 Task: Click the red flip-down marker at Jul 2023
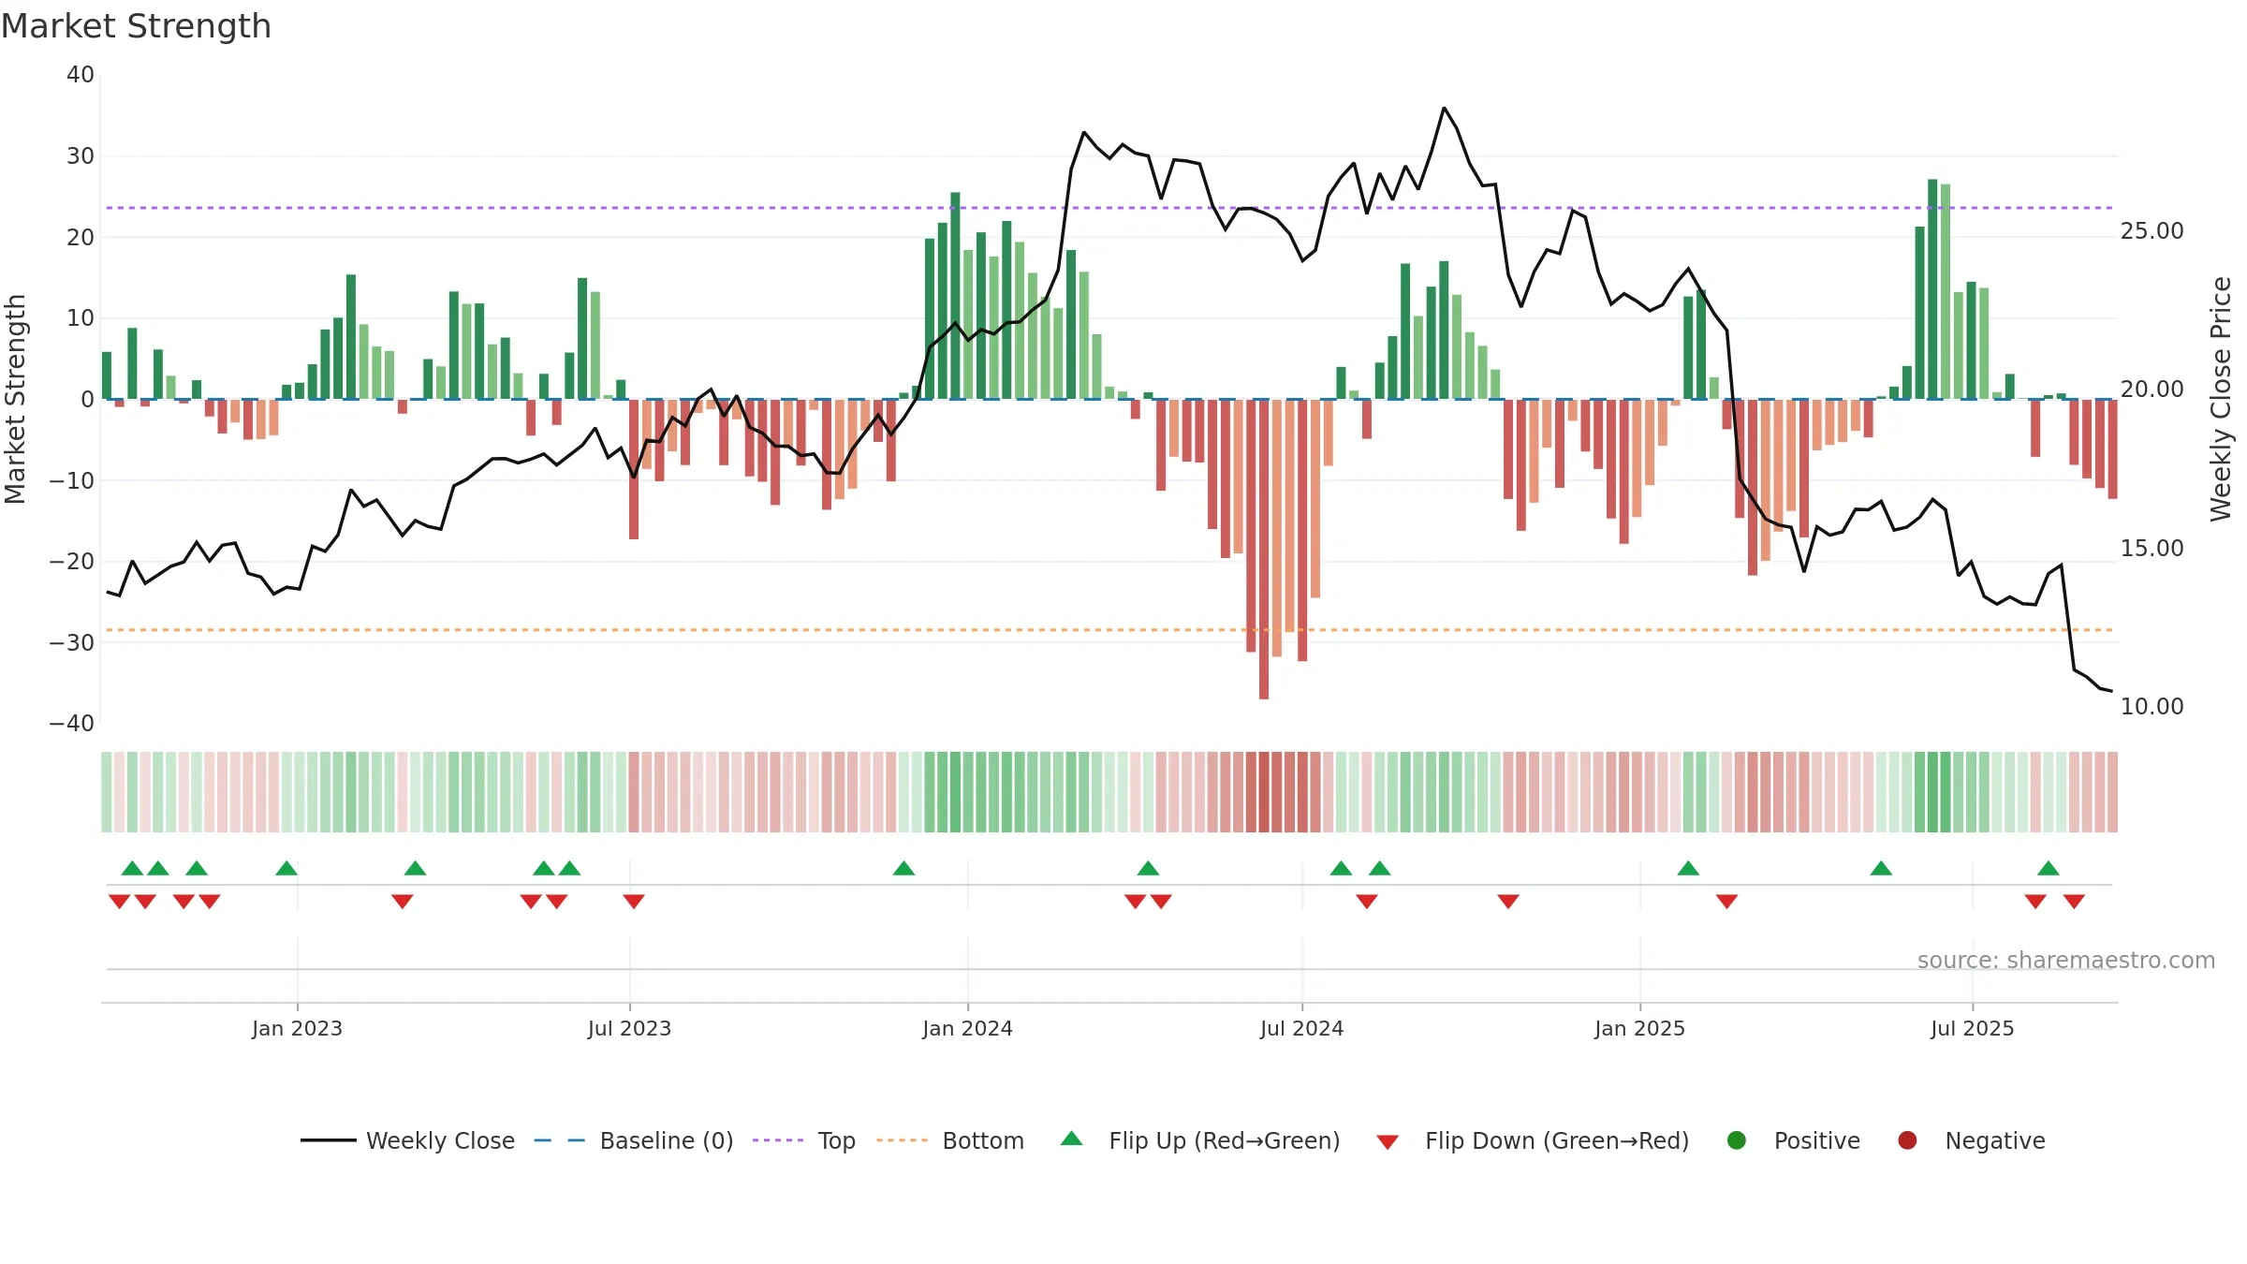pos(634,901)
